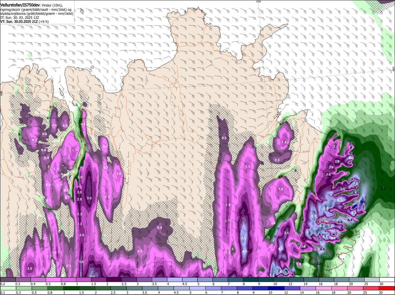Screen dimensions: 395x295
Task: Click the dark purple 2–2.5 swatch in top legend row
Action: pos(114,280)
